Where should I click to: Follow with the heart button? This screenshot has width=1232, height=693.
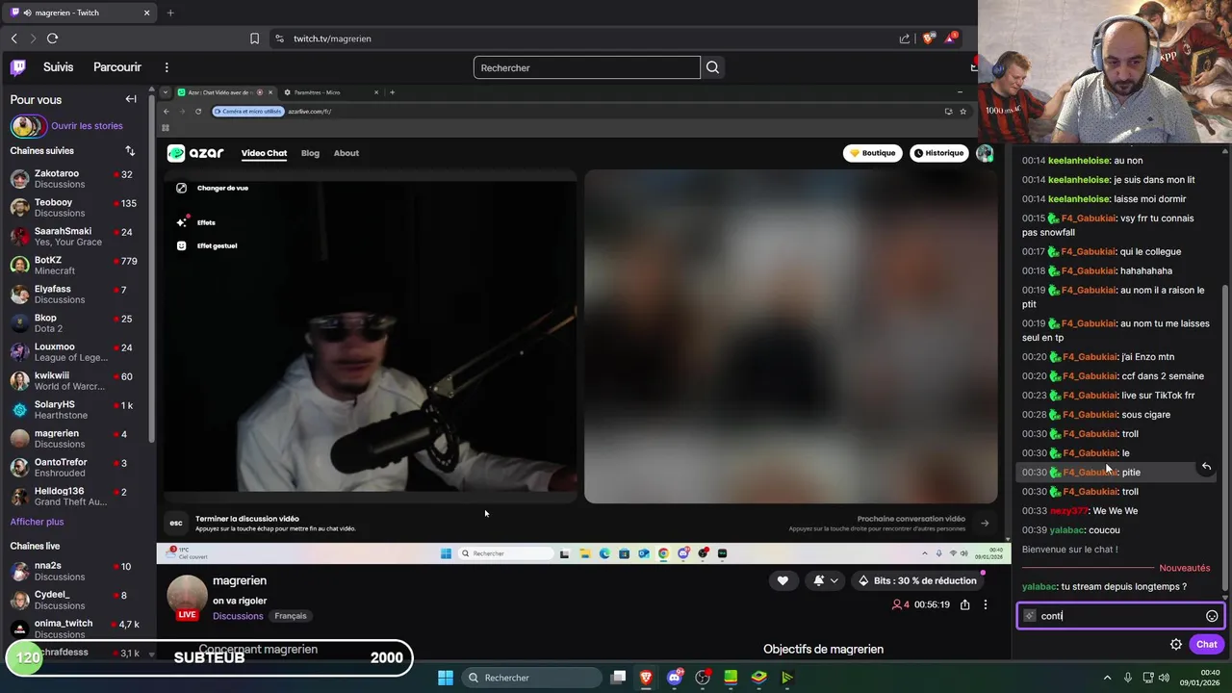click(x=783, y=580)
